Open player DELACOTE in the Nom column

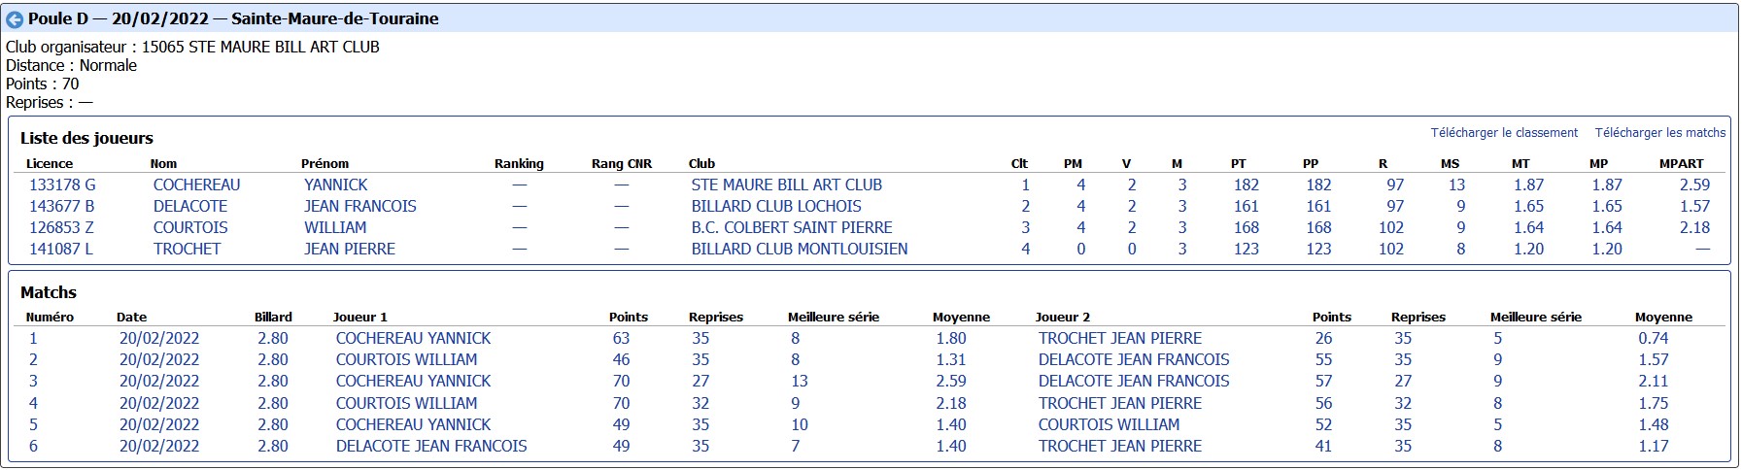click(189, 206)
